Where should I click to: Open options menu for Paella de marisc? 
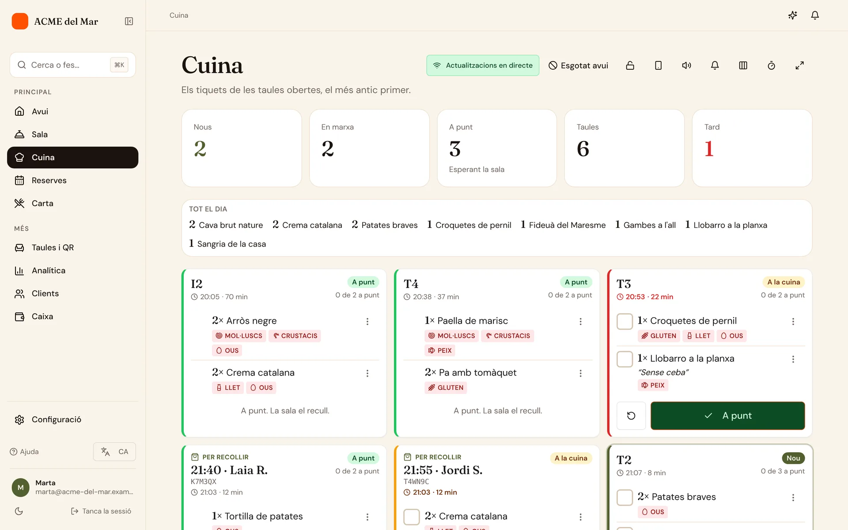[x=580, y=322]
